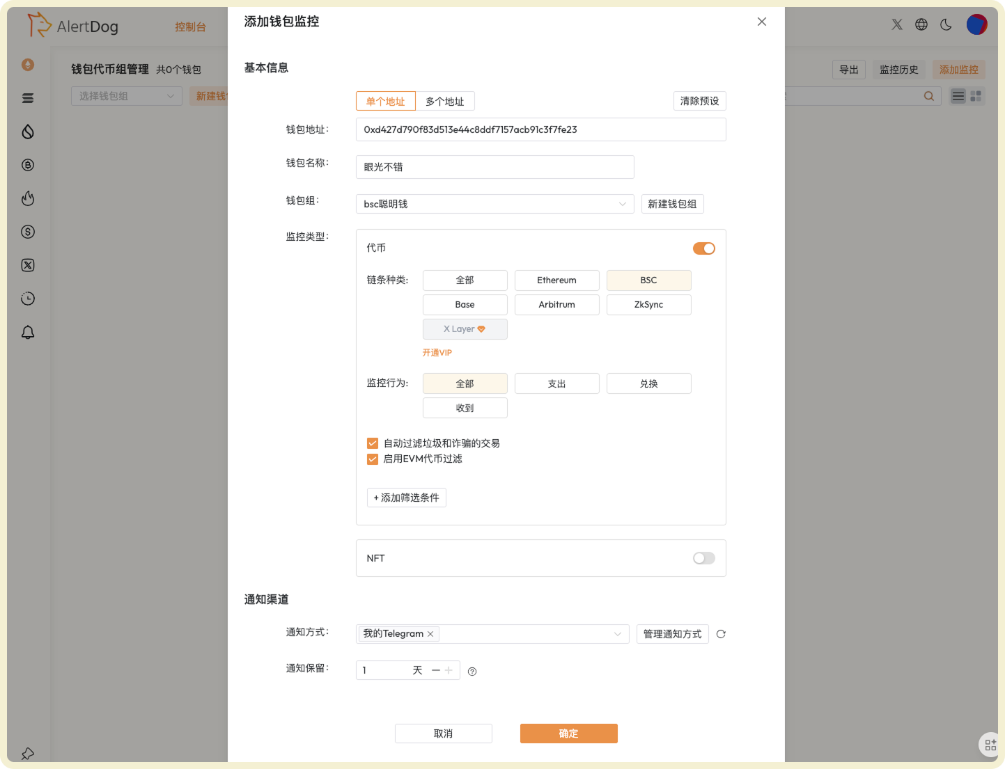The width and height of the screenshot is (1005, 769).
Task: Uncheck 自动过滤垃圾和诈骗的交易
Action: (x=373, y=443)
